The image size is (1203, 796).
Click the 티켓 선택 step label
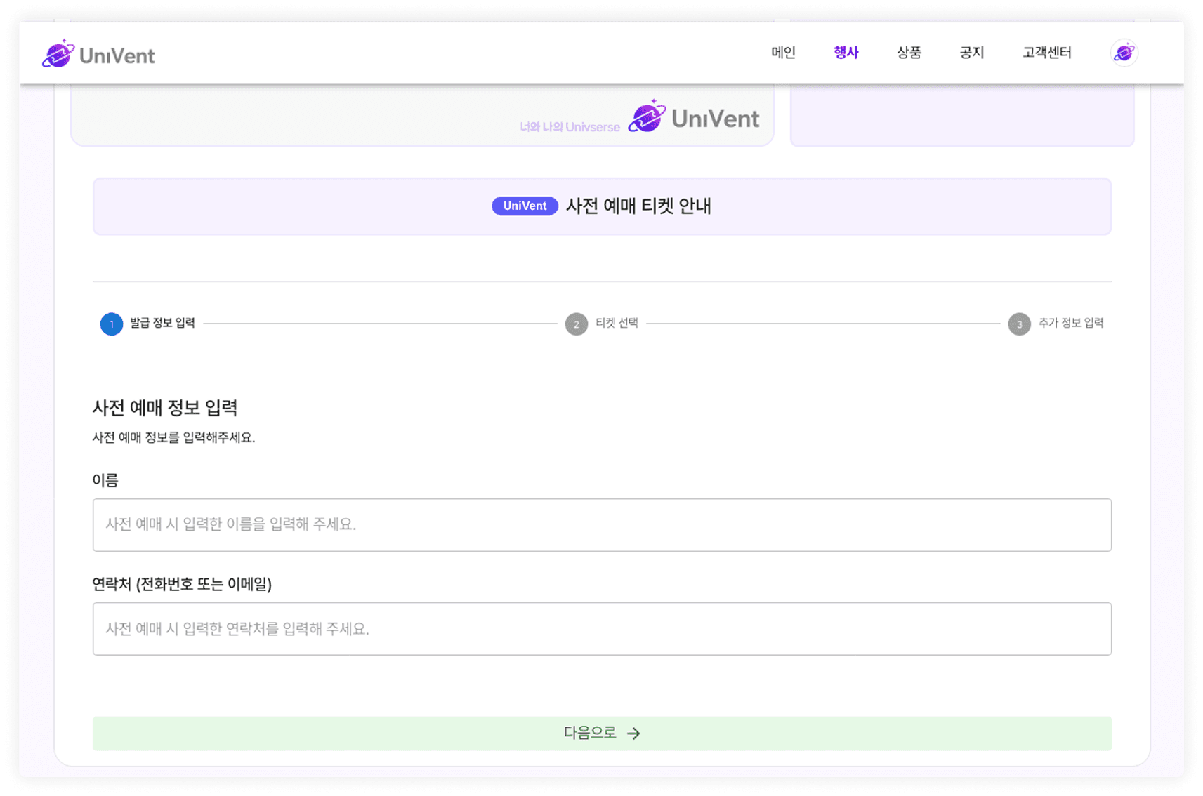tap(617, 323)
